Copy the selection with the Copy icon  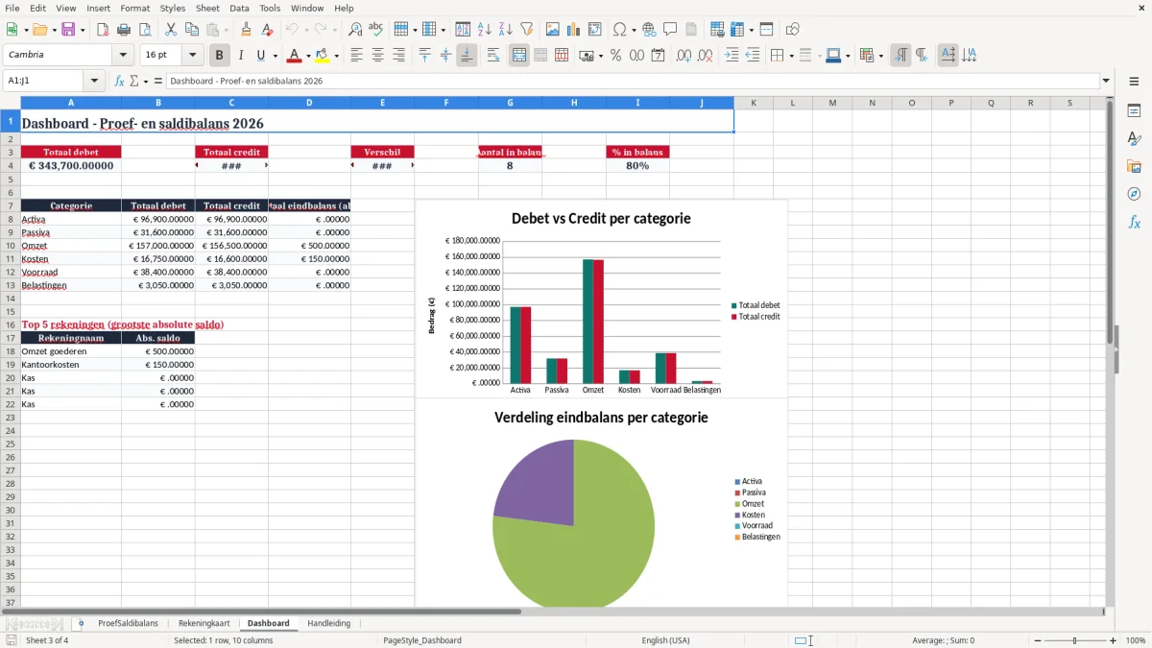click(x=191, y=30)
